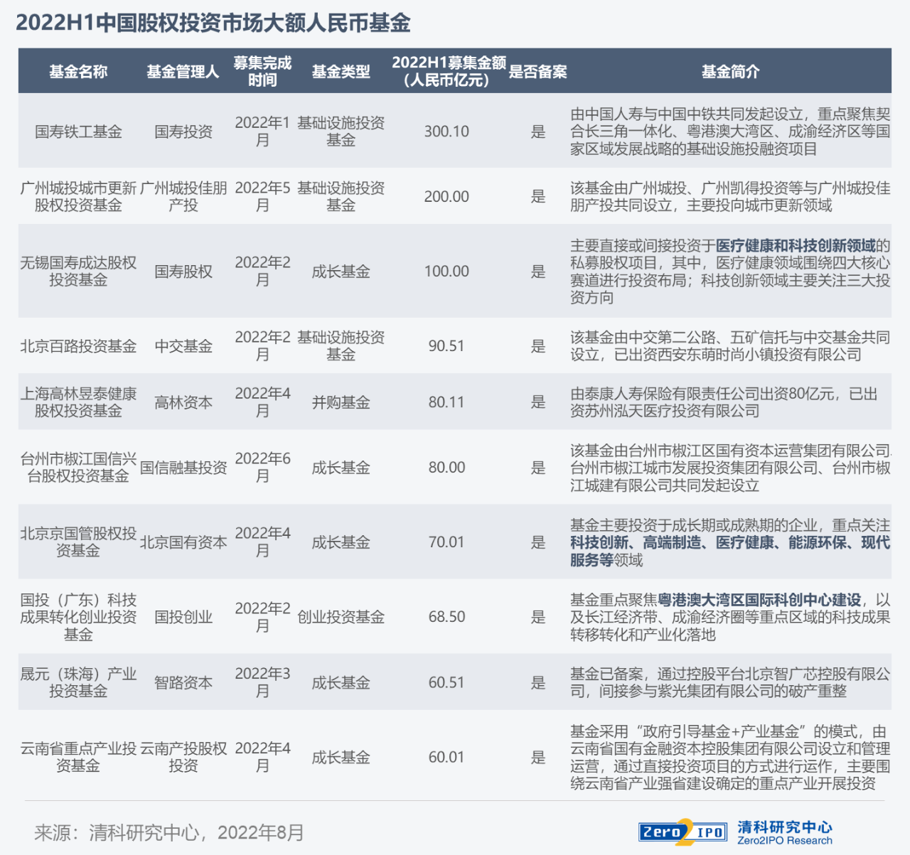Click 2022年6月 completion date cell

262,467
